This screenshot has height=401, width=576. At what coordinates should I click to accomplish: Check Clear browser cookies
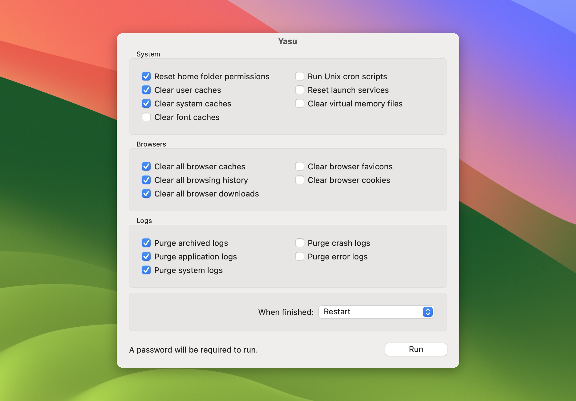[299, 180]
